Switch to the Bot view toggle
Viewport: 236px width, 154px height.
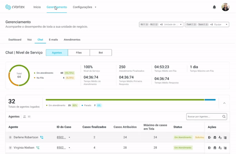pos(101,53)
